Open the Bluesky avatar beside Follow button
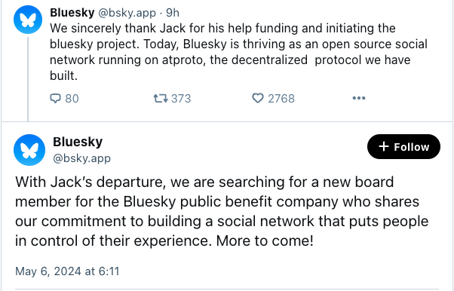Viewport: 454px width, 291px height. [29, 150]
